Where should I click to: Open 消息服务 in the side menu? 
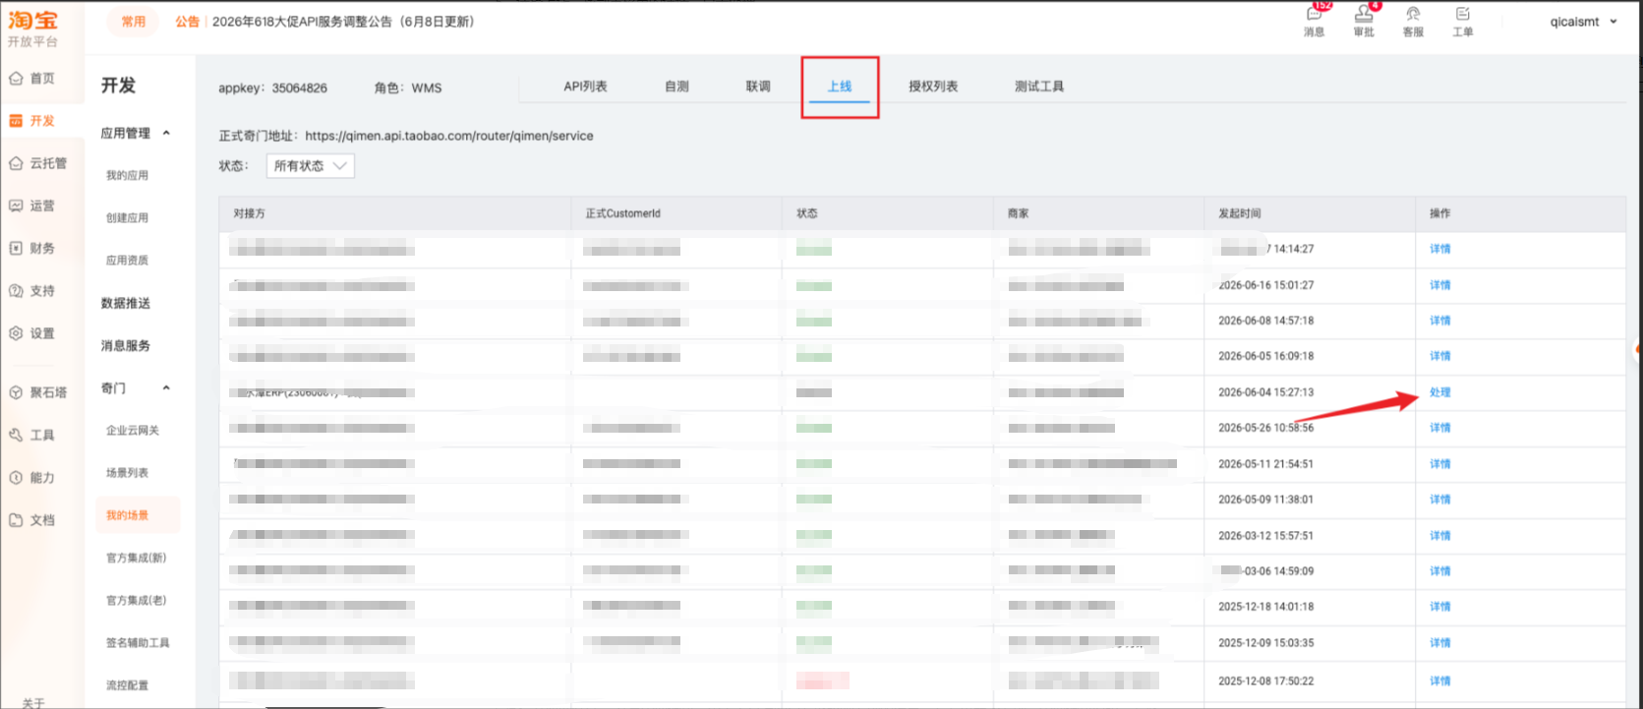pos(126,346)
